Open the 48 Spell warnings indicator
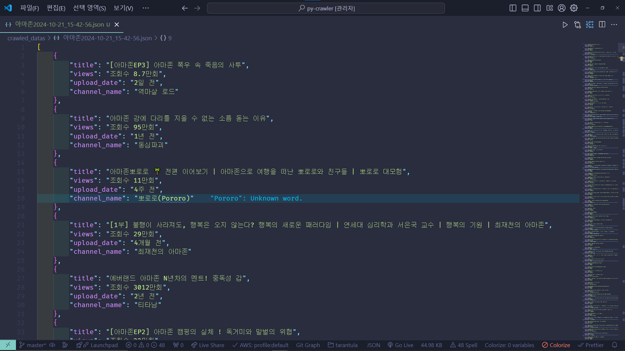 pyautogui.click(x=464, y=345)
